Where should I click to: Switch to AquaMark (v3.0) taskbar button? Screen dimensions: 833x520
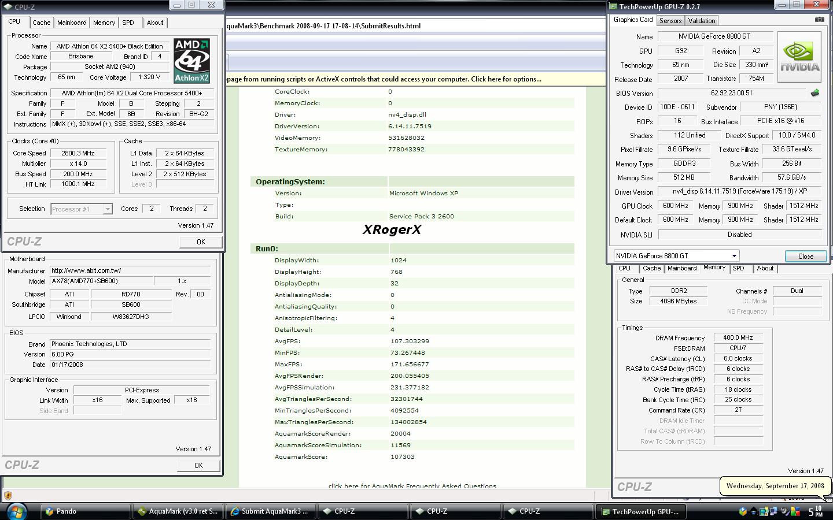(178, 511)
